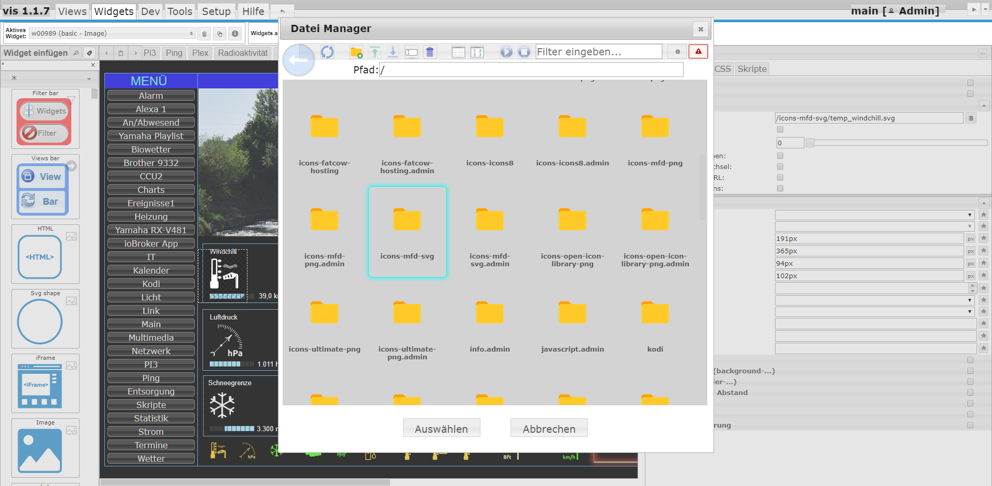Open the Setup menu
This screenshot has width=992, height=486.
[x=216, y=11]
